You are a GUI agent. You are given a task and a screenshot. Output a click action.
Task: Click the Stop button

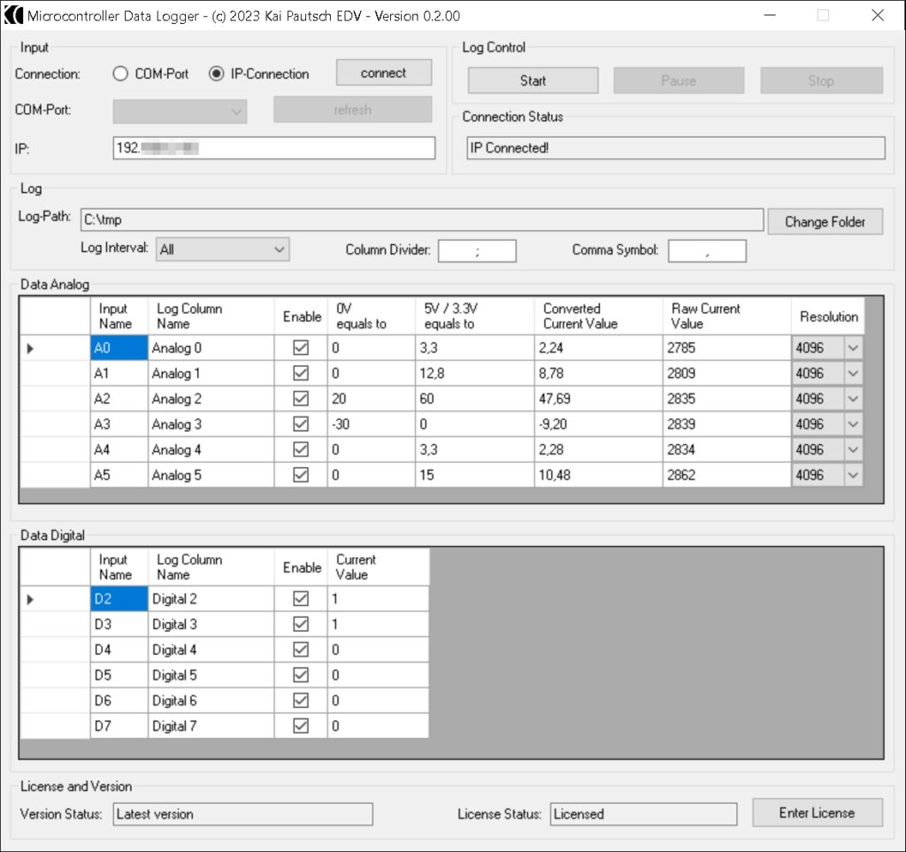822,81
